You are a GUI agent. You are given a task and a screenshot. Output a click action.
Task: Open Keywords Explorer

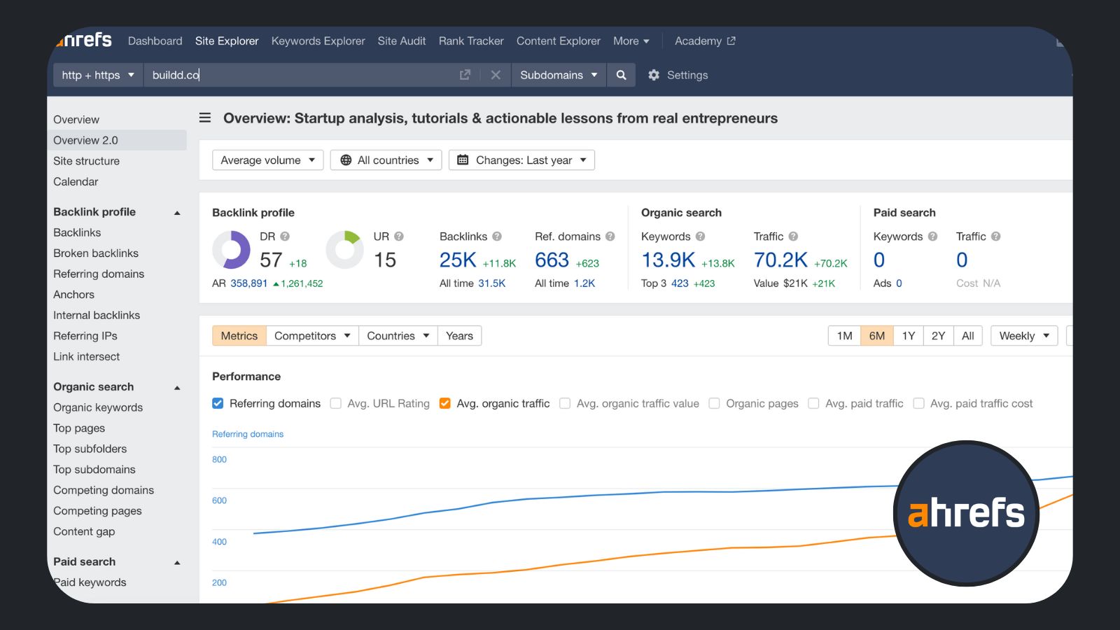(318, 41)
